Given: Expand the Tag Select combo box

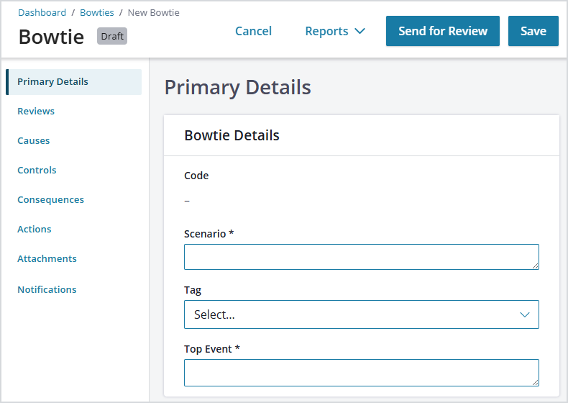Looking at the screenshot, I should [x=361, y=314].
